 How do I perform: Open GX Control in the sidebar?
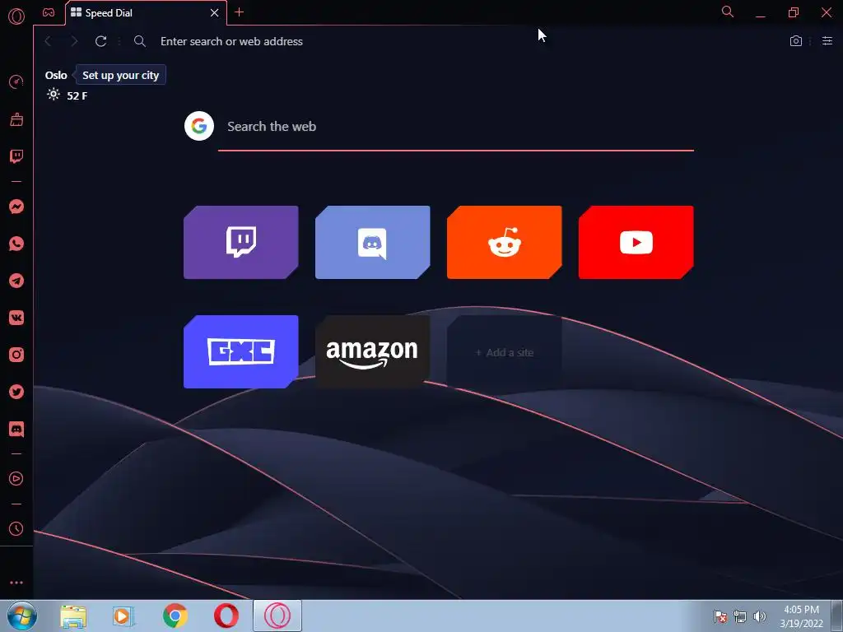[16, 82]
